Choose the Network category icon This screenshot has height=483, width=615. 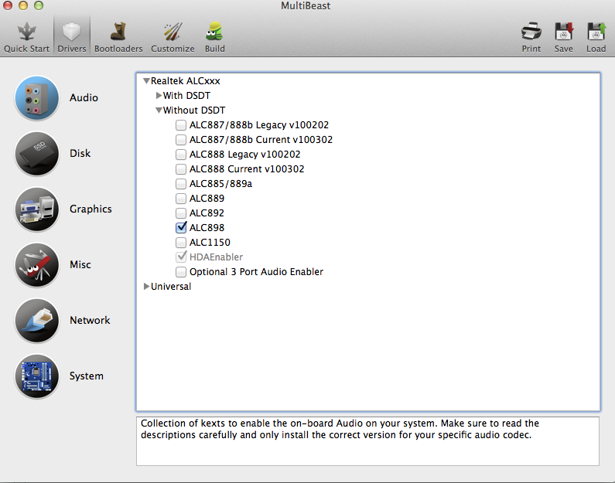click(x=37, y=321)
